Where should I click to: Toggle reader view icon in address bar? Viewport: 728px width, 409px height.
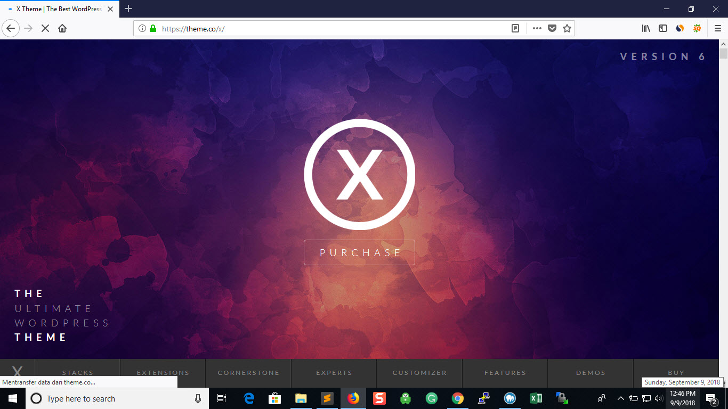click(515, 29)
